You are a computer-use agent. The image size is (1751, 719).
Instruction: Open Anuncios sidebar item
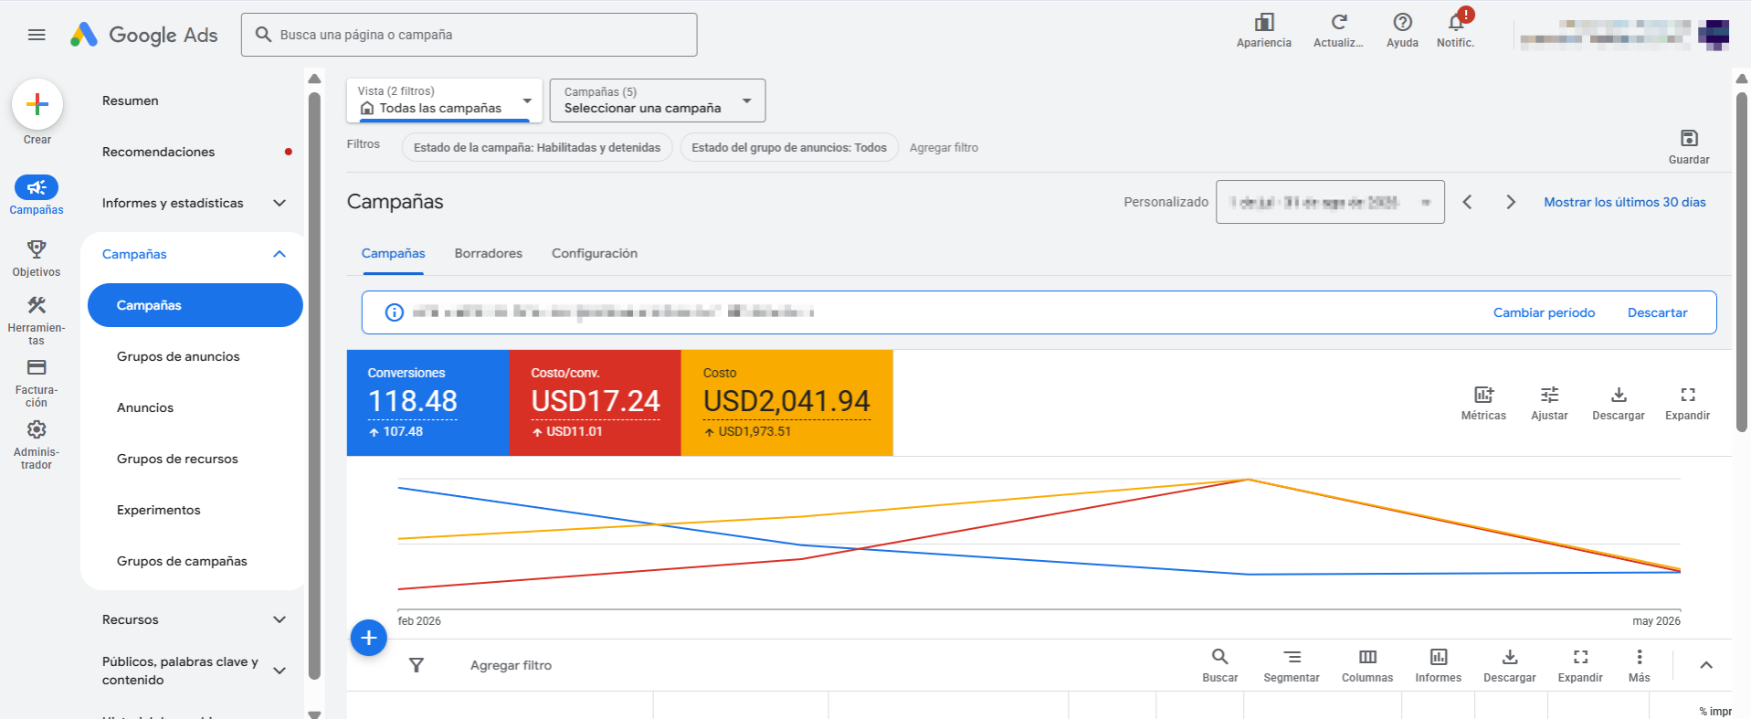[x=145, y=407]
